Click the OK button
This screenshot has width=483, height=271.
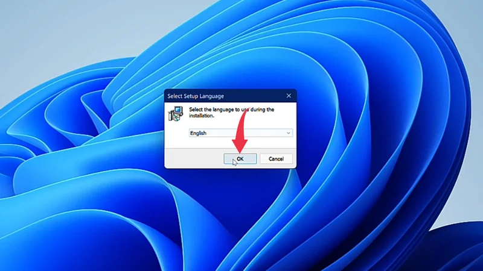tap(240, 159)
